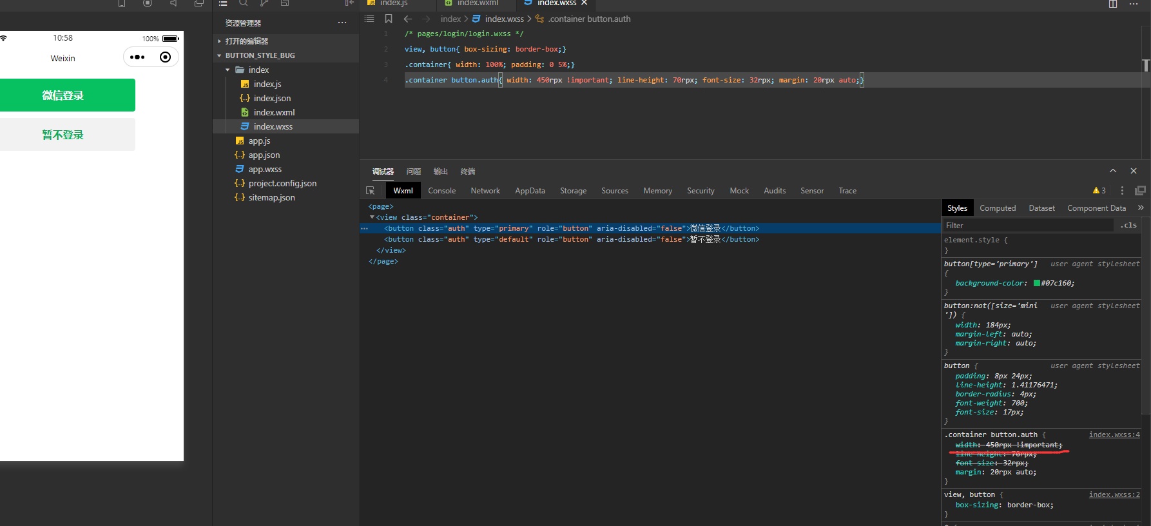Screen dimensions: 1151x526
Task: Click the element inspector picker icon
Action: coord(371,191)
